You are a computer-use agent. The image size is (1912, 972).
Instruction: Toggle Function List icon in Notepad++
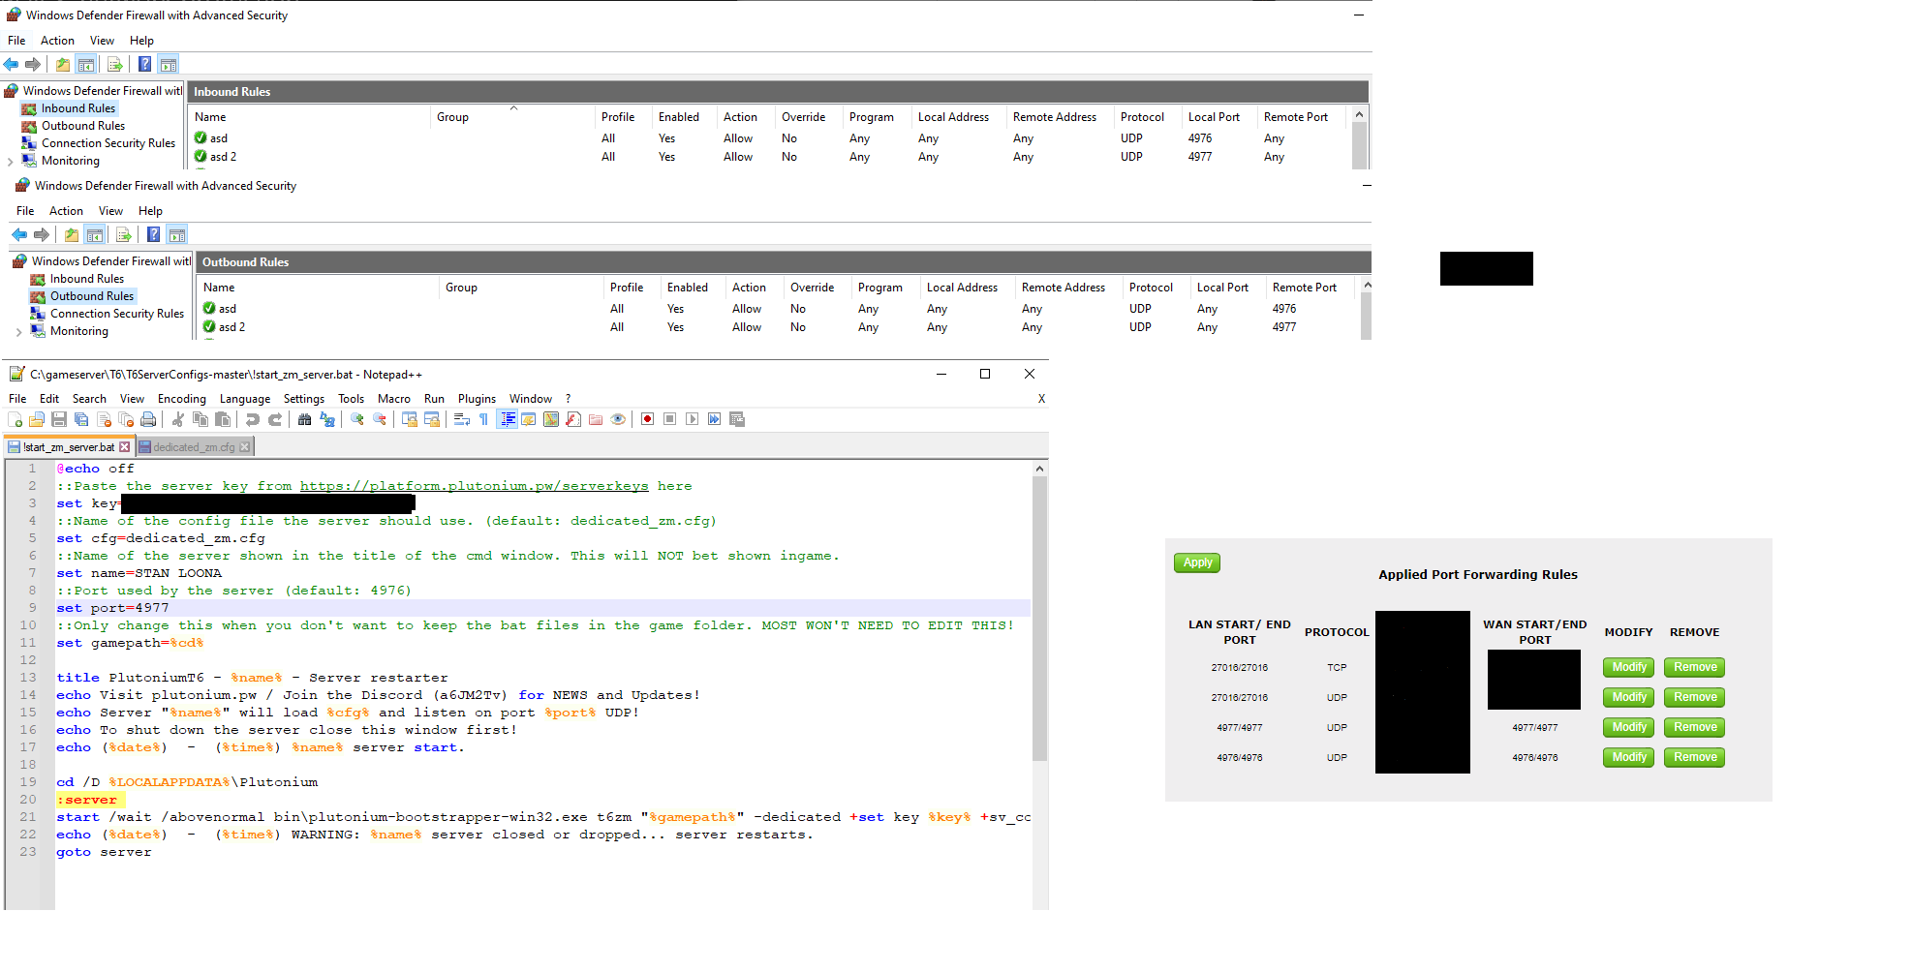click(x=573, y=419)
